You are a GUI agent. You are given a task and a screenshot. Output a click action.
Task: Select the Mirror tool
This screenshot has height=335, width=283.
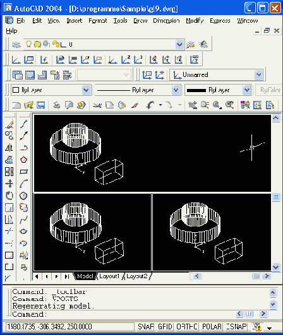9,148
